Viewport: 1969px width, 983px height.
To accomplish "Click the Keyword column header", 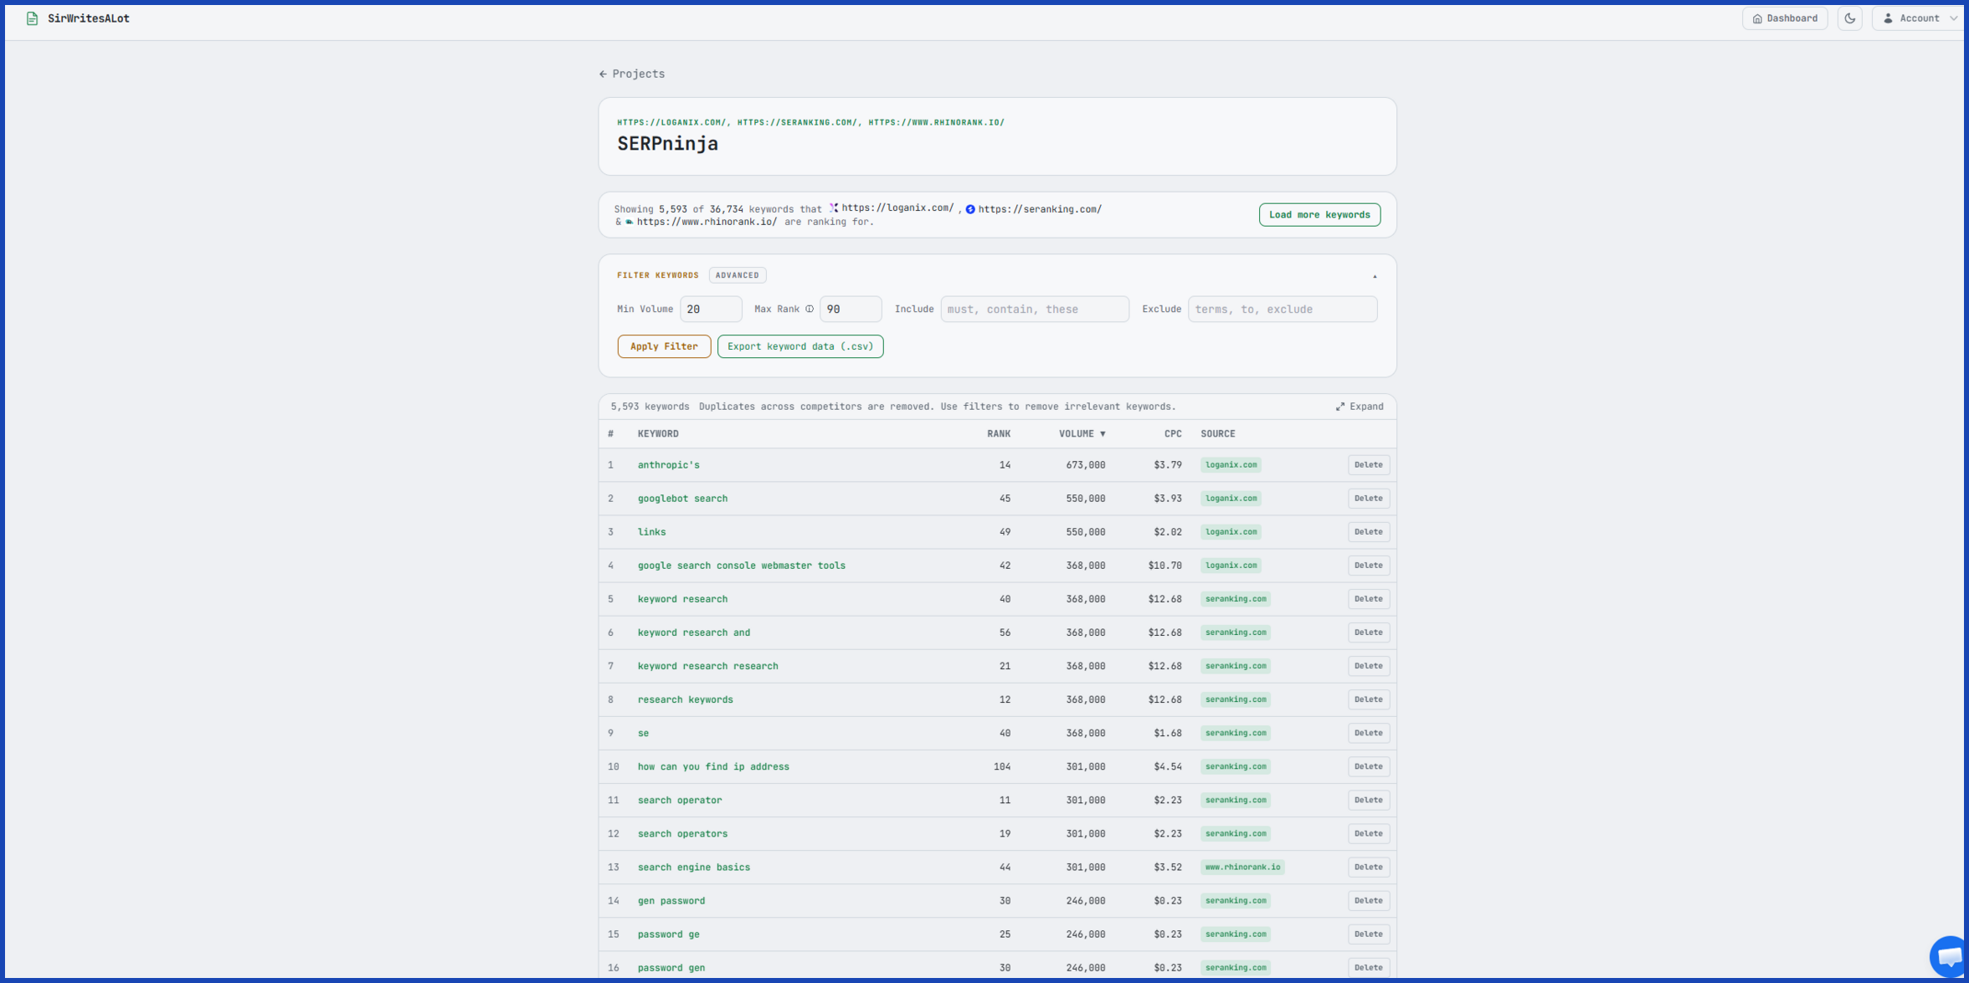I will point(658,434).
